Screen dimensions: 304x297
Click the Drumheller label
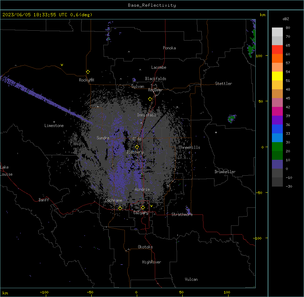(x=225, y=172)
